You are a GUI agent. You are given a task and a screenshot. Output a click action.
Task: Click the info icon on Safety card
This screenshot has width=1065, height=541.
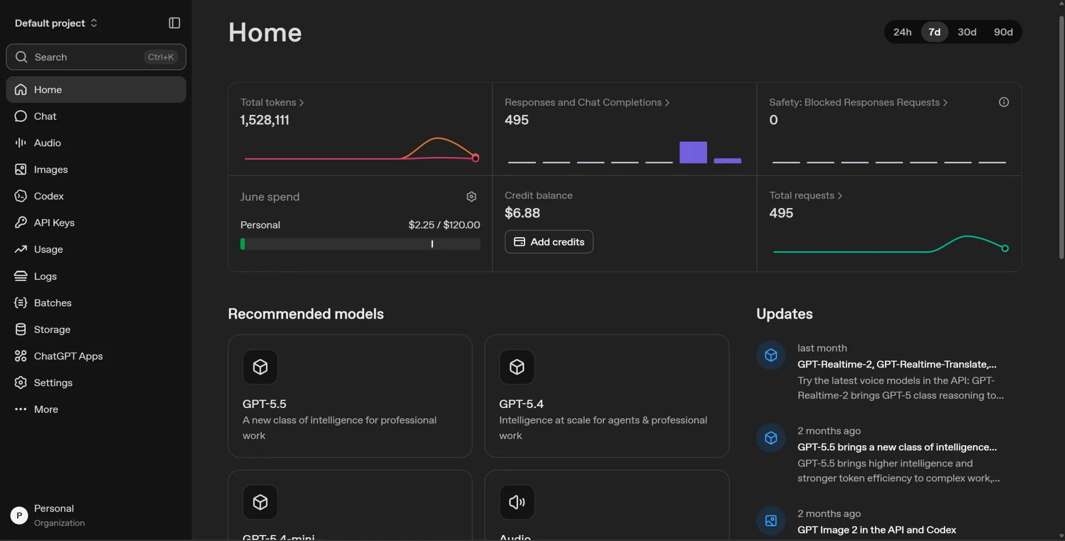tap(1004, 102)
